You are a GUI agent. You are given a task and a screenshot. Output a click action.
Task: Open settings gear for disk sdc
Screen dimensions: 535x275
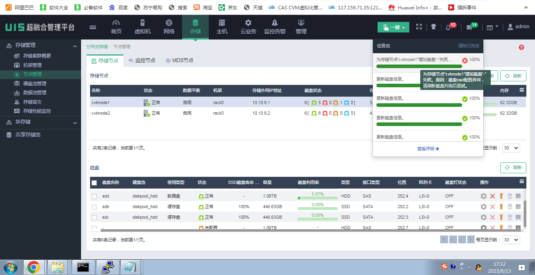[484, 217]
